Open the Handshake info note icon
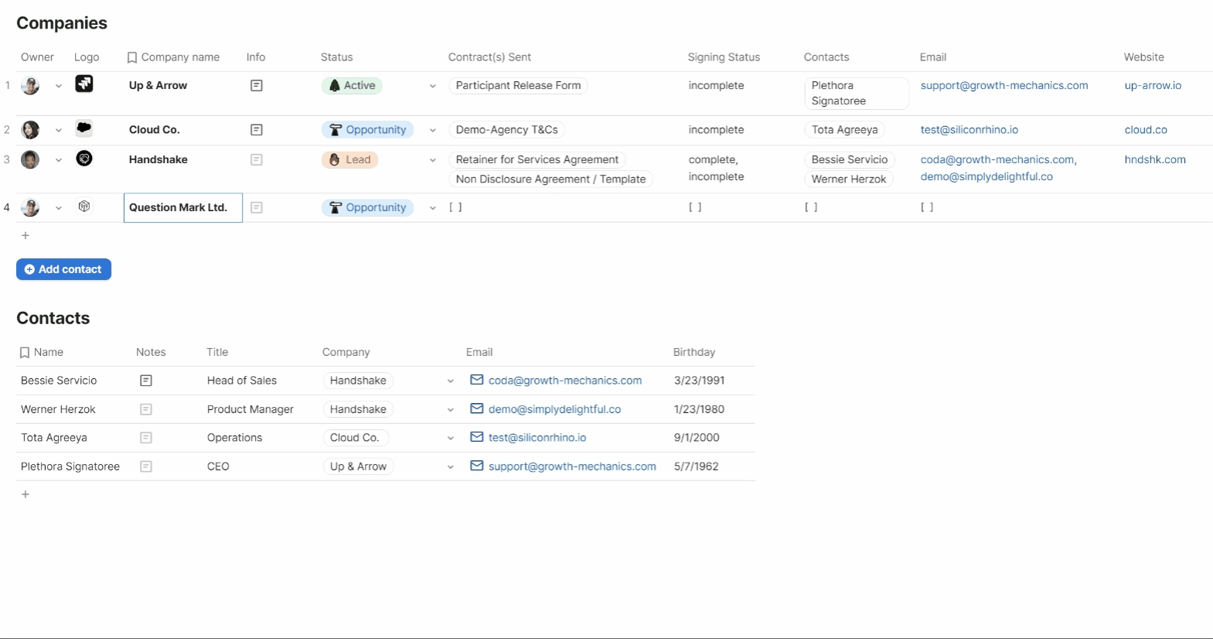The image size is (1213, 639). pos(257,159)
